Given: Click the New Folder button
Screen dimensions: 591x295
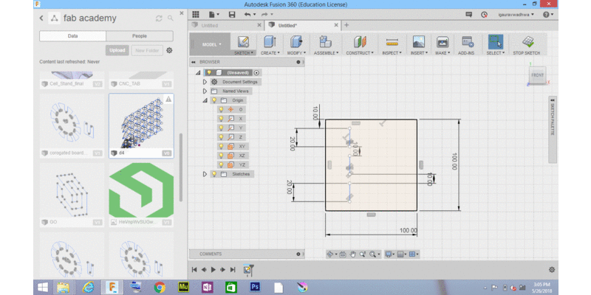Looking at the screenshot, I should point(147,50).
